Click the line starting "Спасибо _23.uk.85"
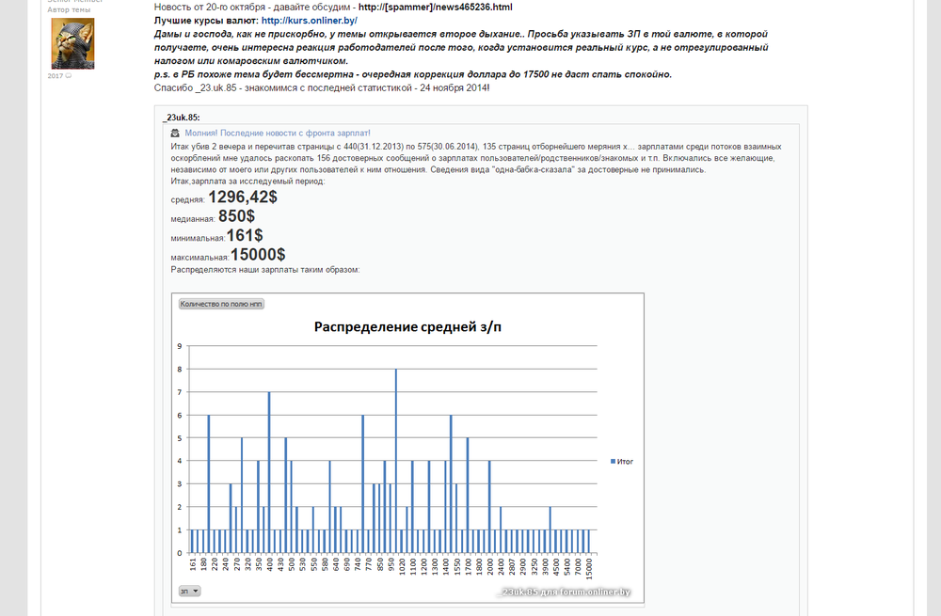Viewport: 941px width, 616px height. coord(322,88)
